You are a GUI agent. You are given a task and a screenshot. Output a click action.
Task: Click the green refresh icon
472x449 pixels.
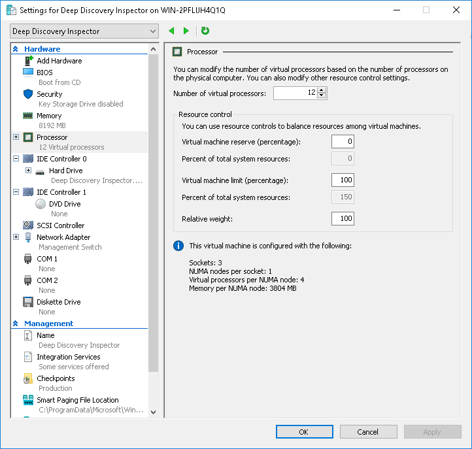pos(205,31)
